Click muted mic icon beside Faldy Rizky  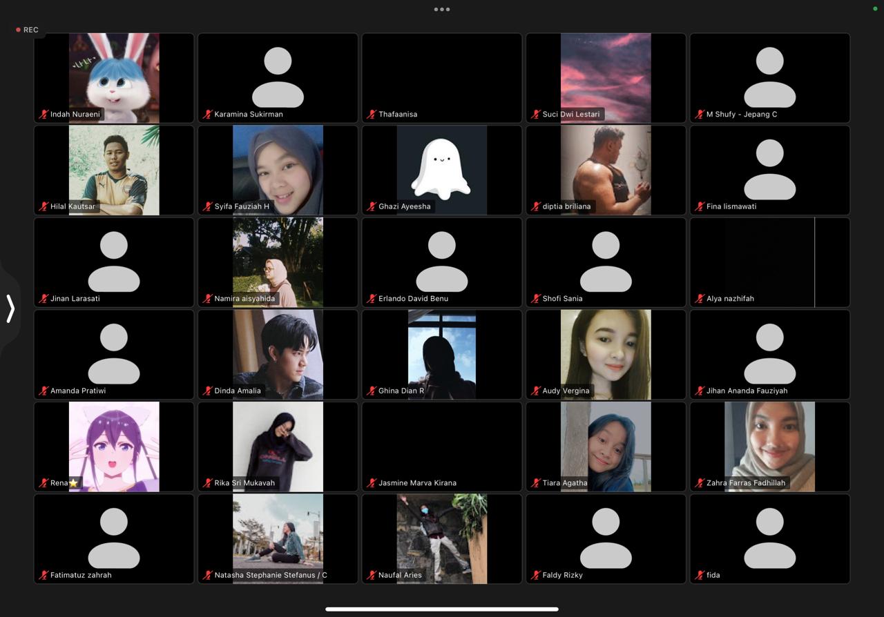(x=536, y=575)
